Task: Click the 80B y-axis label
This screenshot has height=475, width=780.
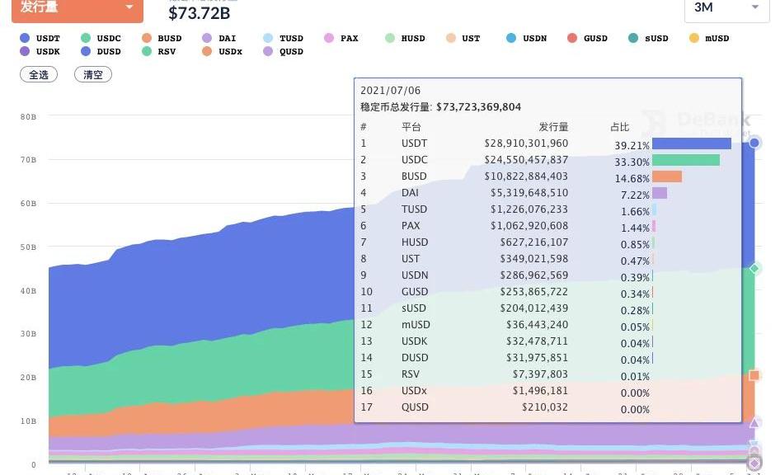Action: point(28,117)
